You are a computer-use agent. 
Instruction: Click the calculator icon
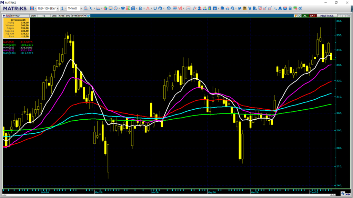290,8
